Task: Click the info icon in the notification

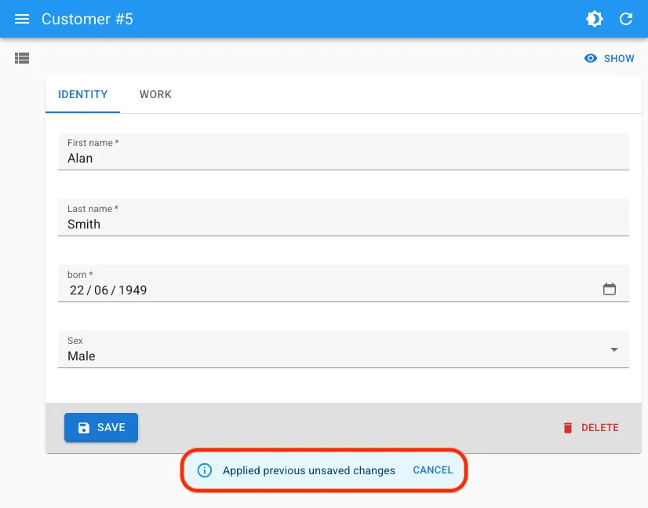Action: pyautogui.click(x=204, y=470)
